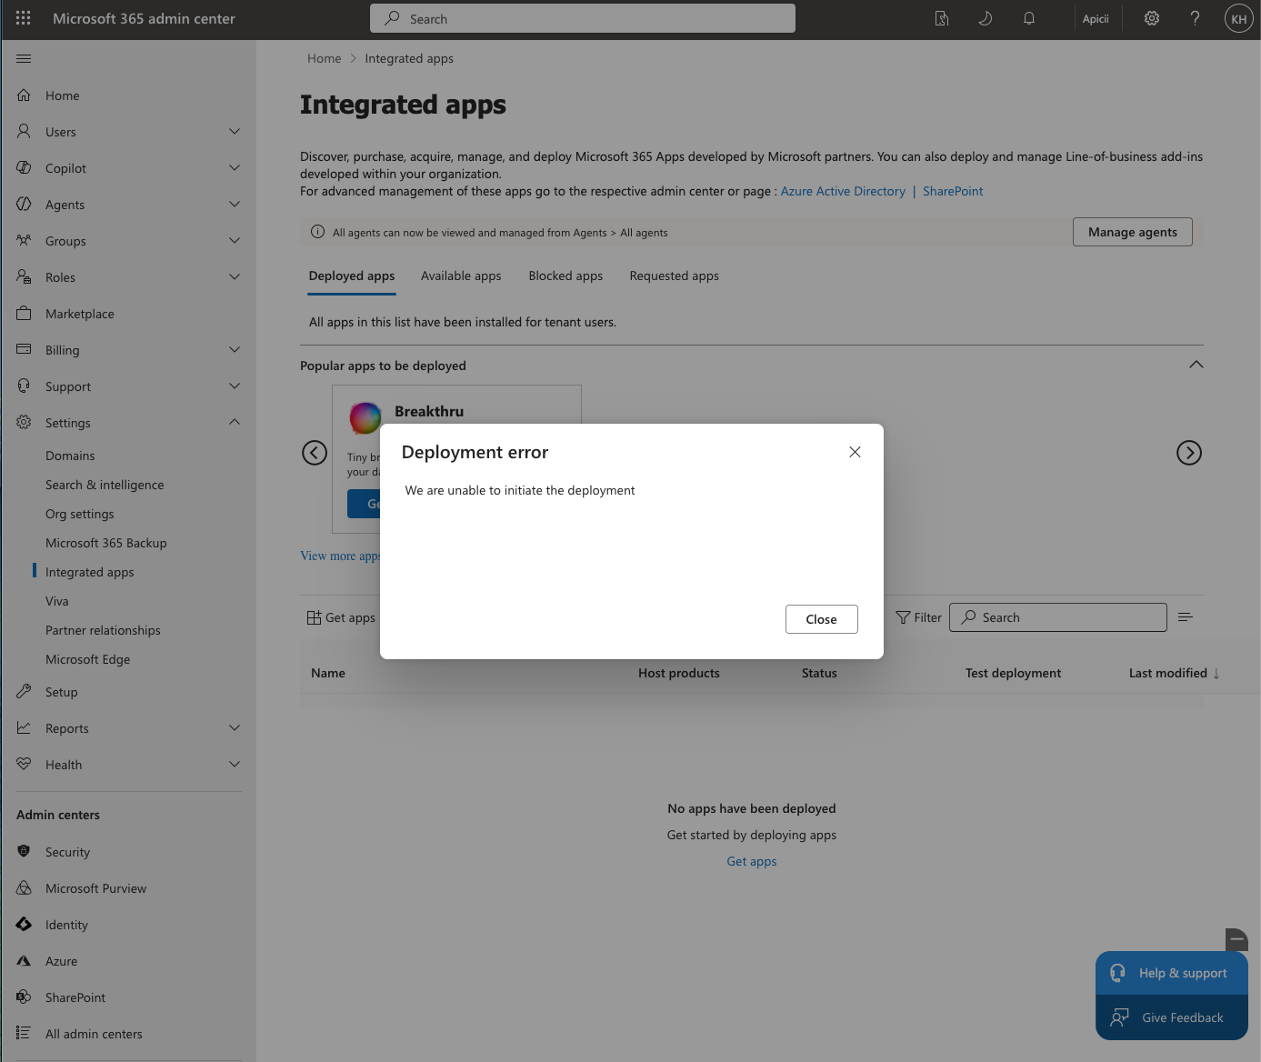Screen dimensions: 1261x1062
Task: Open Microsoft 365 Backup
Action: (x=106, y=543)
